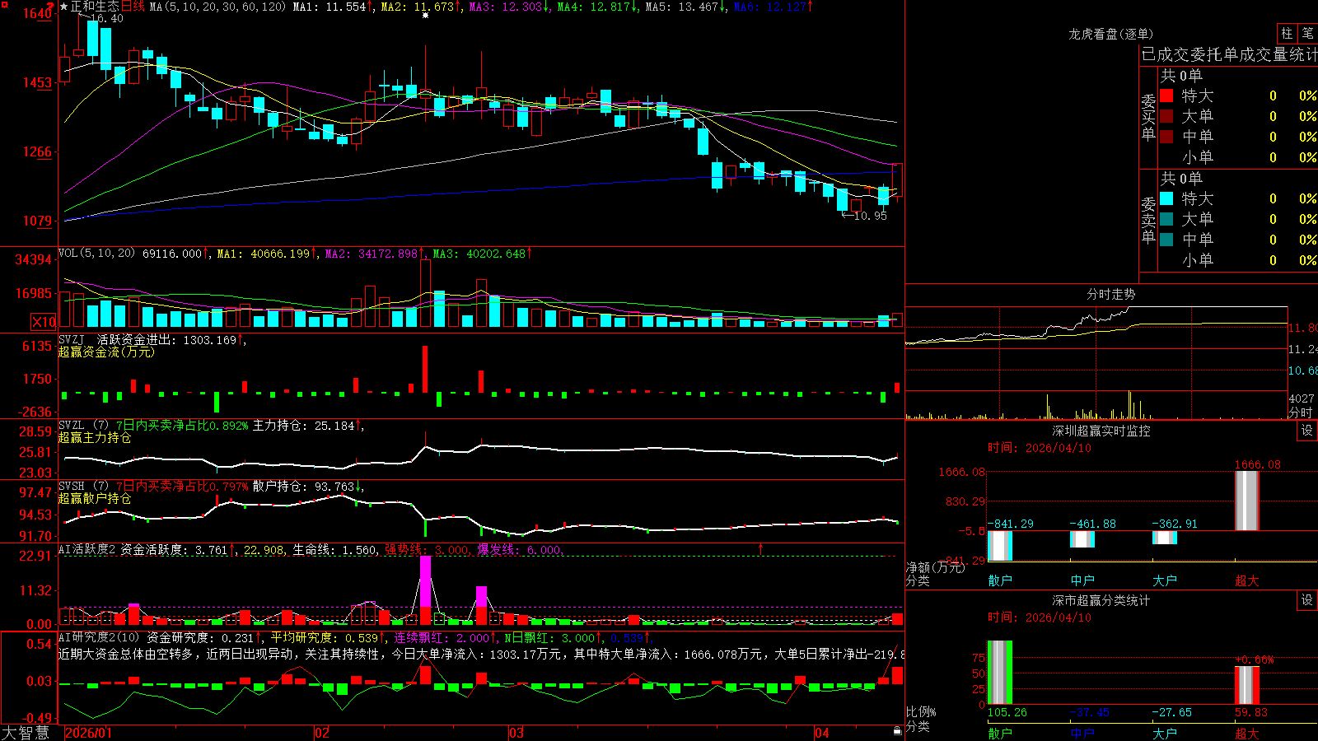
Task: Click the 散户 label in 深市超赢分类统计
Action: click(1000, 733)
